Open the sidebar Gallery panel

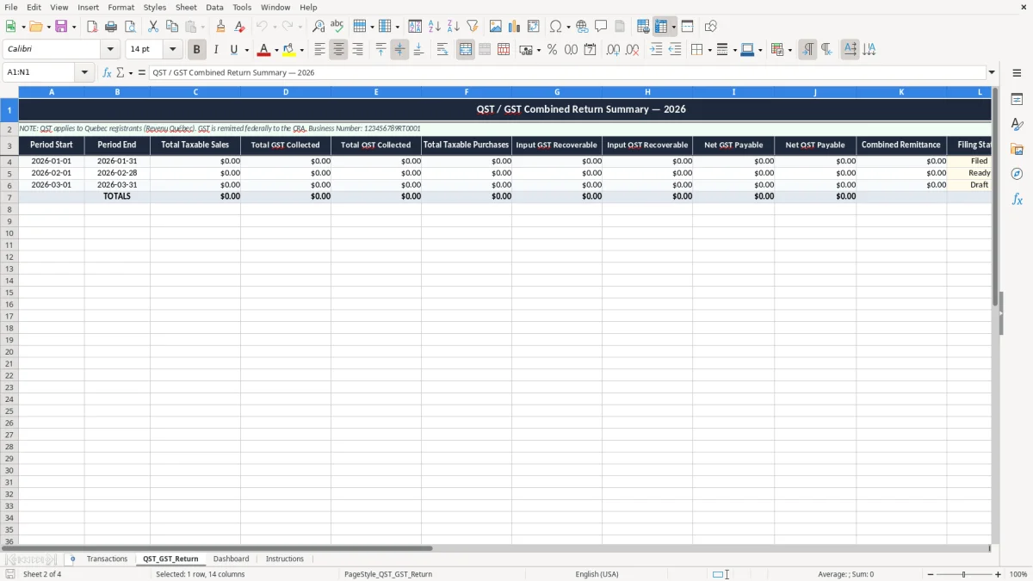pyautogui.click(x=1017, y=149)
